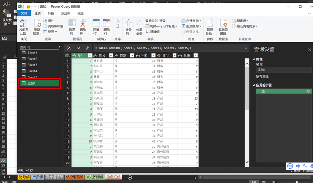Click the Choose Columns (选择列) icon

72,23
